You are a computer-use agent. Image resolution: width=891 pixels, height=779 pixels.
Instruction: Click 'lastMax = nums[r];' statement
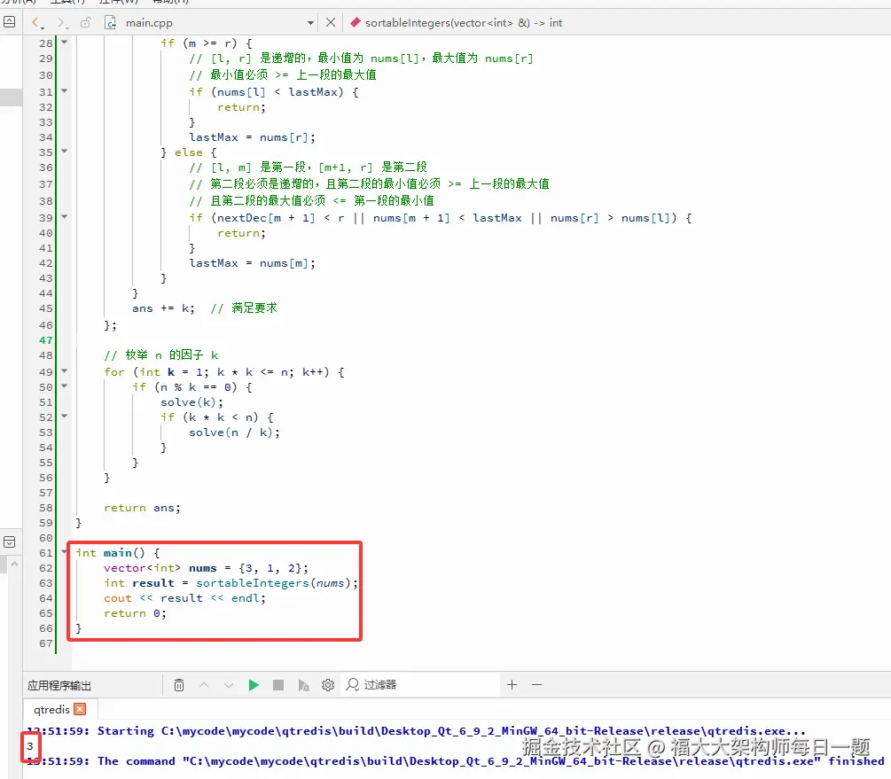pos(253,137)
